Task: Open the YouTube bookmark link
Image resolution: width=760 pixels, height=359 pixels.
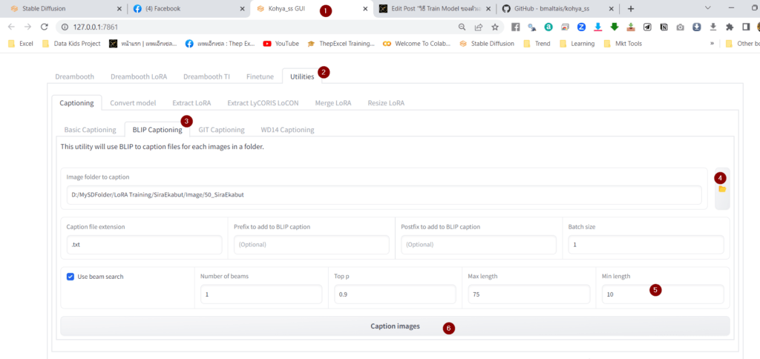Action: (281, 44)
